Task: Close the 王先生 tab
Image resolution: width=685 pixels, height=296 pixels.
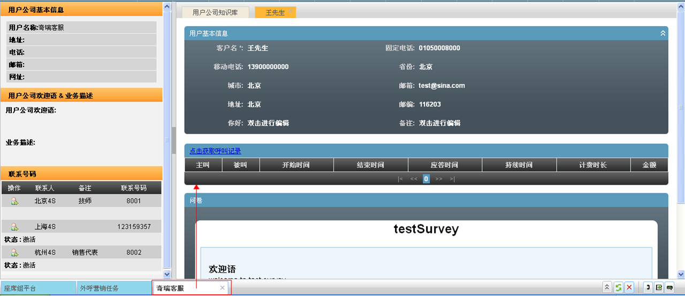Action: pyautogui.click(x=291, y=11)
